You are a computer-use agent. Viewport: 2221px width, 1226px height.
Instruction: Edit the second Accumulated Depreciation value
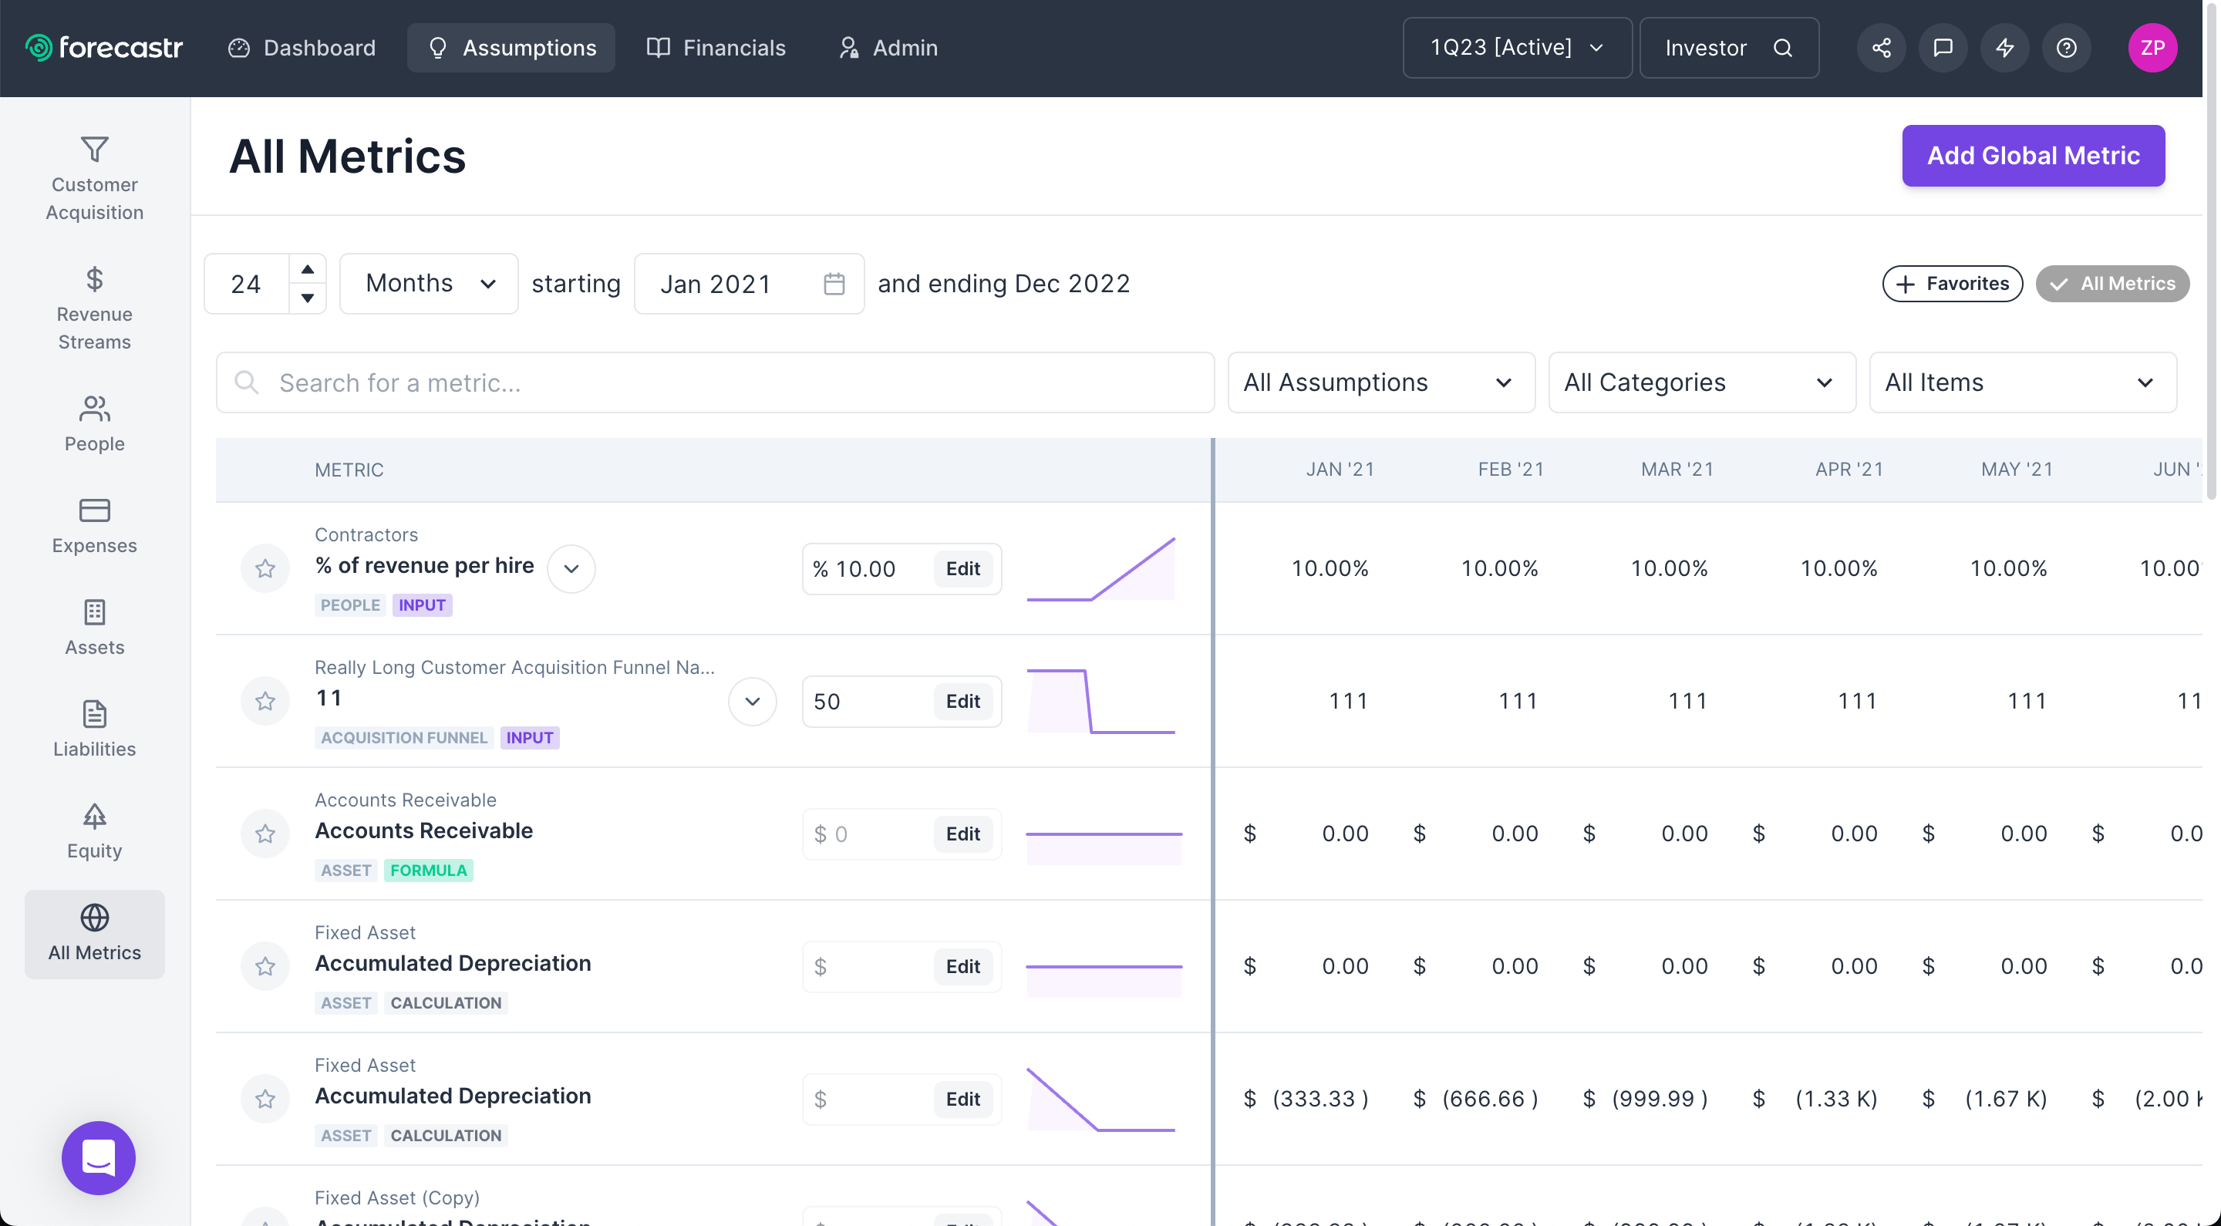point(963,1100)
